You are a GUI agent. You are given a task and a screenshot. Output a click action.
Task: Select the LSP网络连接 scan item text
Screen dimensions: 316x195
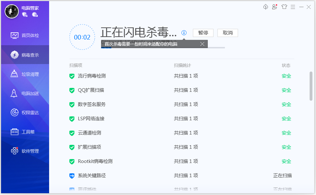[x=91, y=118]
